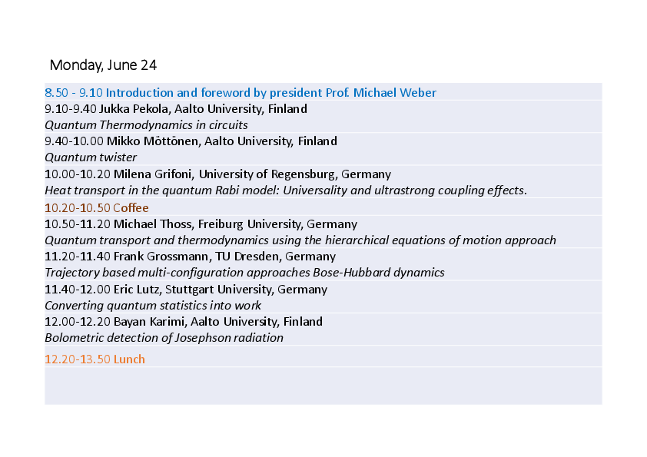Viewport: 647px width, 457px height.
Task: Select the Heat transport quantum Rabi title
Action: coord(286,190)
